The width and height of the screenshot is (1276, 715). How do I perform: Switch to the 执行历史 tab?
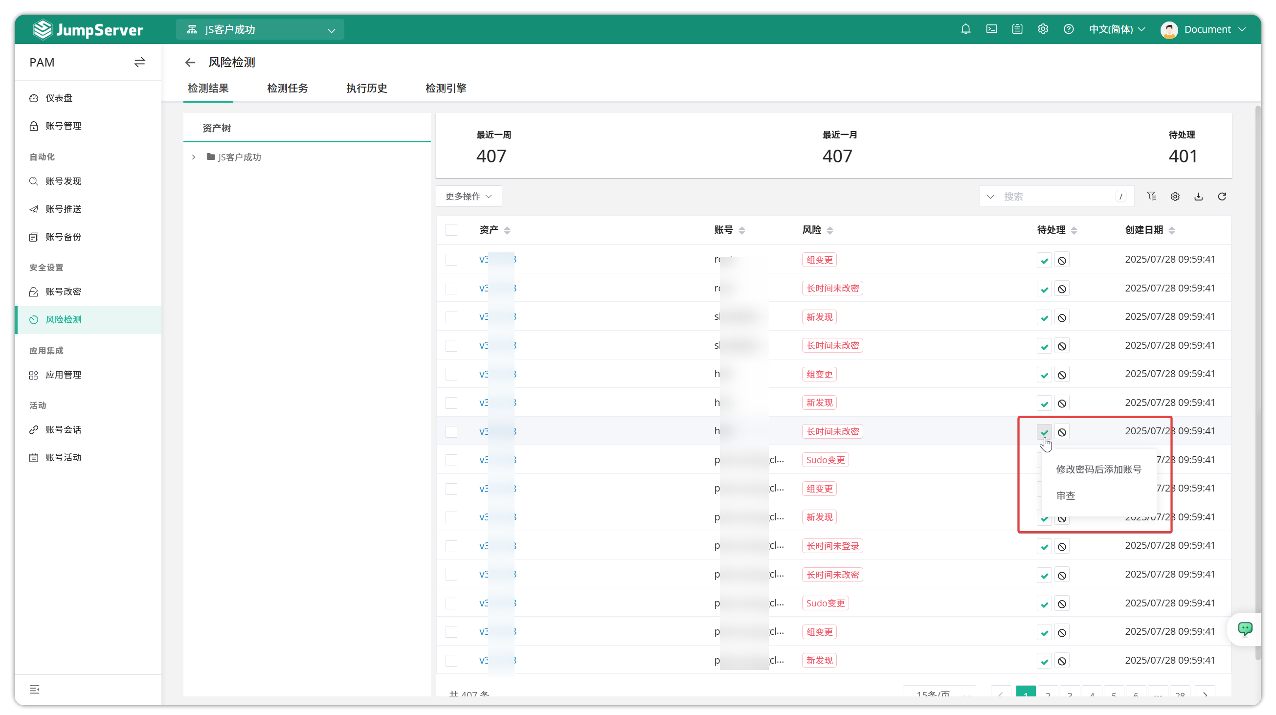click(x=366, y=88)
